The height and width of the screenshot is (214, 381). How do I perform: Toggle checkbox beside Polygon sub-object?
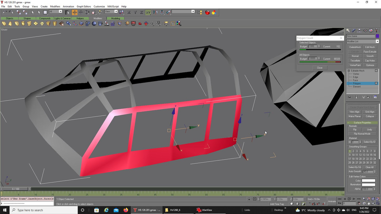(376, 83)
